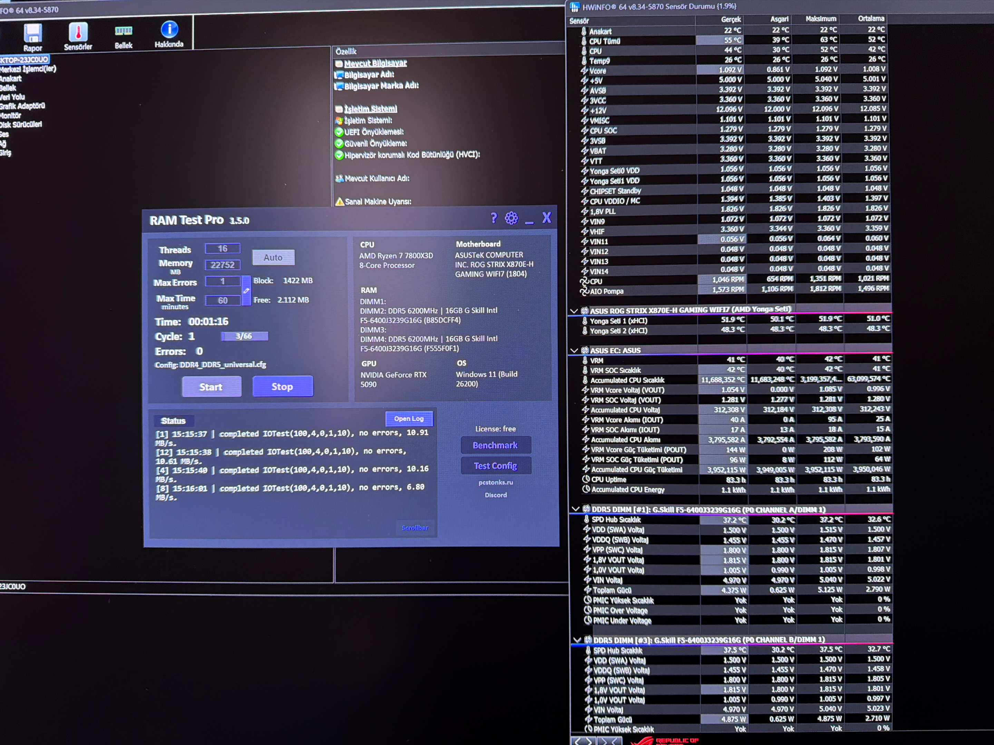This screenshot has width=994, height=745.
Task: Click the green check icon beside Hipervizör korumalı Kod Bütünlüğü
Action: coord(339,155)
